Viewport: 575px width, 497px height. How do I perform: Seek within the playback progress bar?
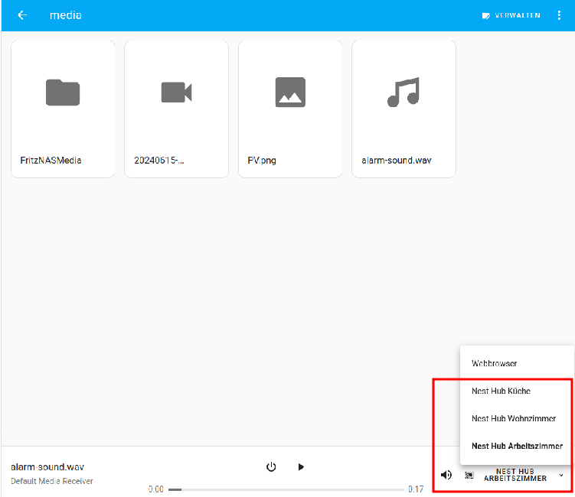point(286,489)
